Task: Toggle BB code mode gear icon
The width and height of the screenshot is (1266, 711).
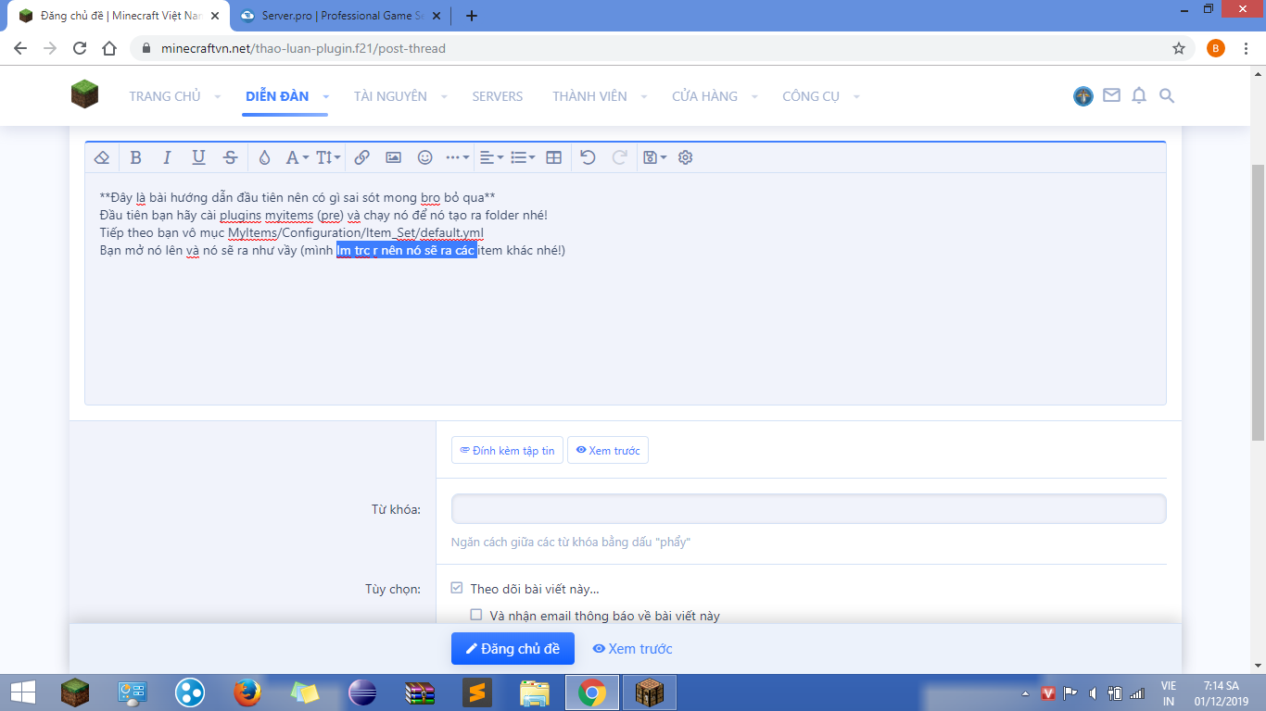Action: pyautogui.click(x=686, y=157)
